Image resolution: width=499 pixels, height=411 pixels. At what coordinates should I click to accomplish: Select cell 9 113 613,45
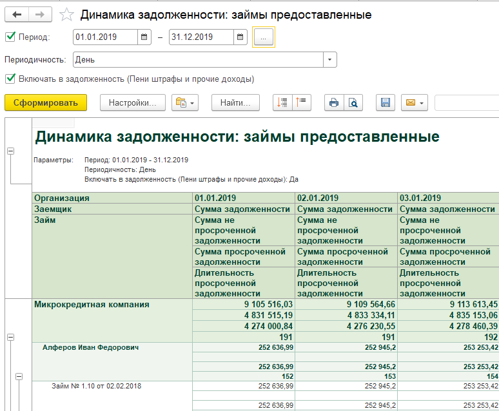point(449,304)
